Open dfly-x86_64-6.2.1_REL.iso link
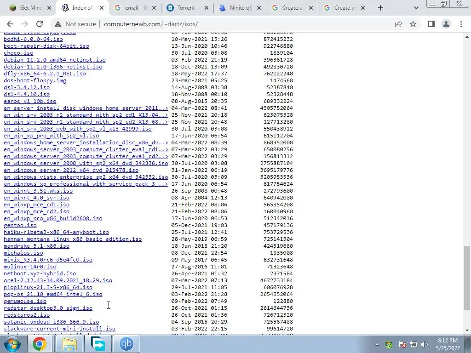471x353 pixels. [x=45, y=74]
